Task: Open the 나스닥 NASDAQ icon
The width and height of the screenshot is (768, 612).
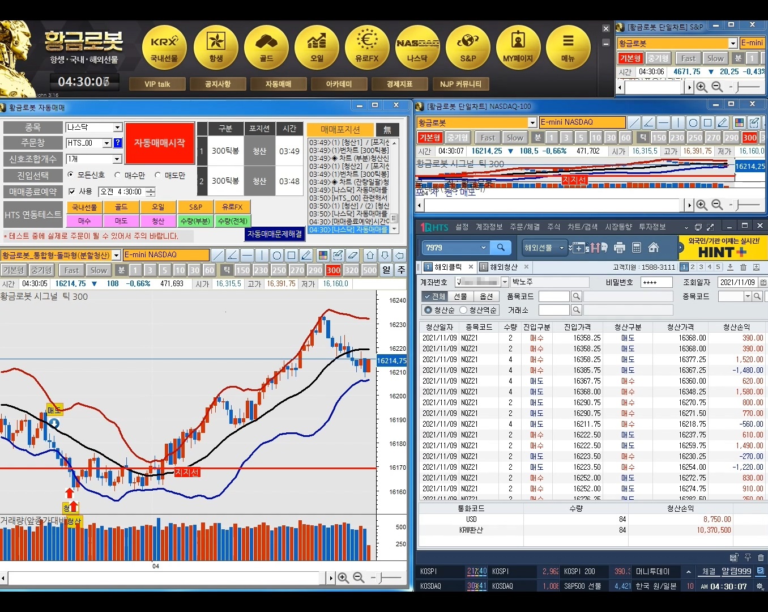Action: click(417, 47)
